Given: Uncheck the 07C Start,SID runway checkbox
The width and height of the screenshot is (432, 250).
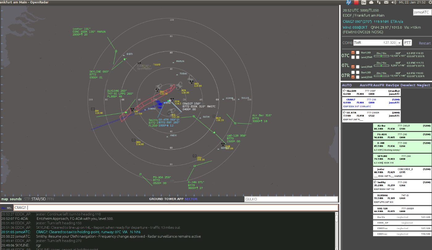Looking at the screenshot, I should tap(353, 52).
